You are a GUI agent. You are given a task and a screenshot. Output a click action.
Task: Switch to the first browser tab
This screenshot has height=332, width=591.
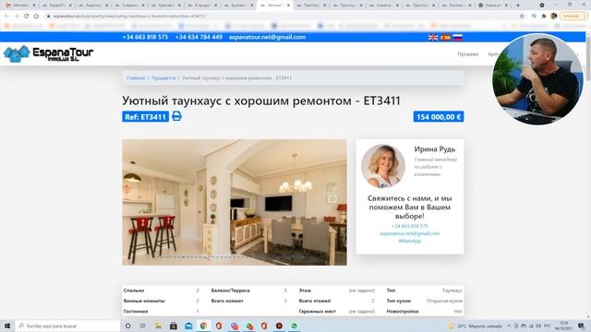click(20, 6)
